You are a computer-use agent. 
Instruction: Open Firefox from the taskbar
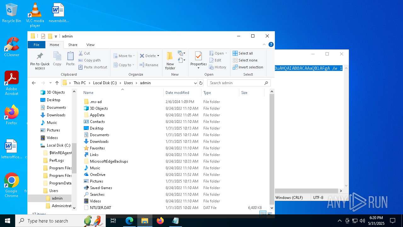tap(160, 221)
